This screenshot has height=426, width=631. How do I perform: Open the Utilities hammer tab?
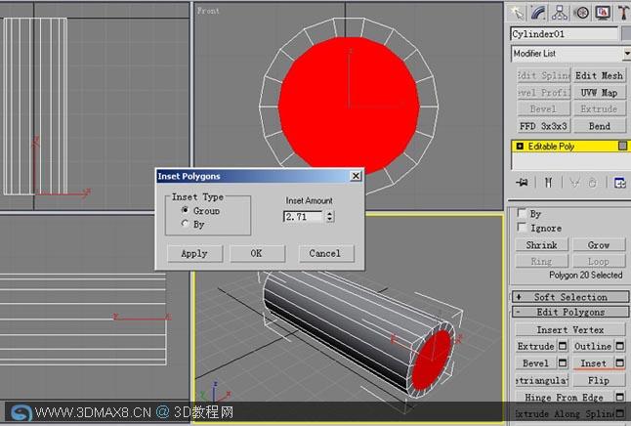click(x=623, y=13)
